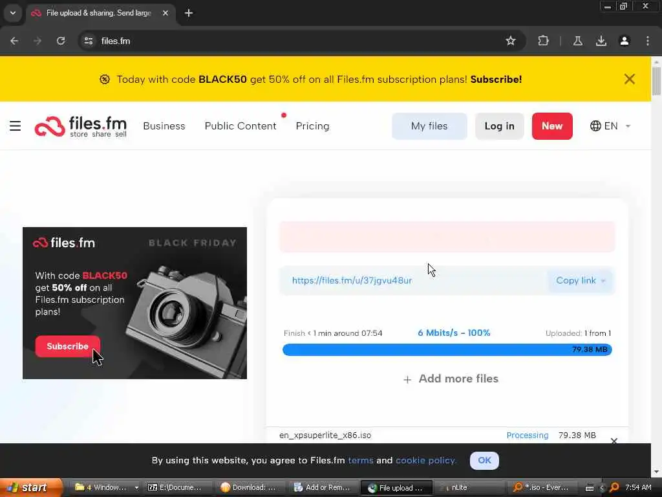Click the 6 Mbits/s – 100% speed text
The width and height of the screenshot is (662, 497).
tap(454, 333)
